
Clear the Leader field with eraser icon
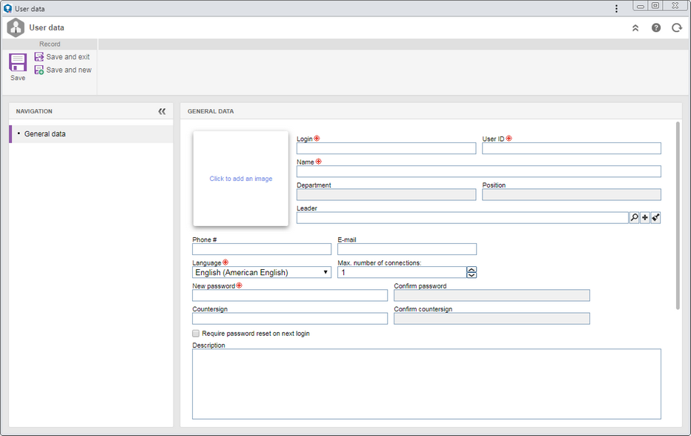pos(655,217)
